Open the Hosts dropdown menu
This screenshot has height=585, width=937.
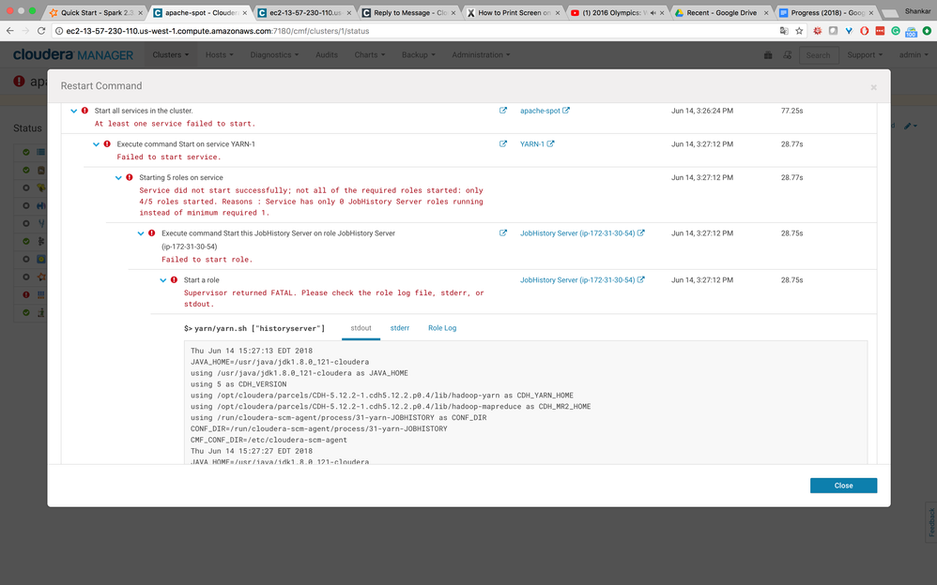click(220, 55)
